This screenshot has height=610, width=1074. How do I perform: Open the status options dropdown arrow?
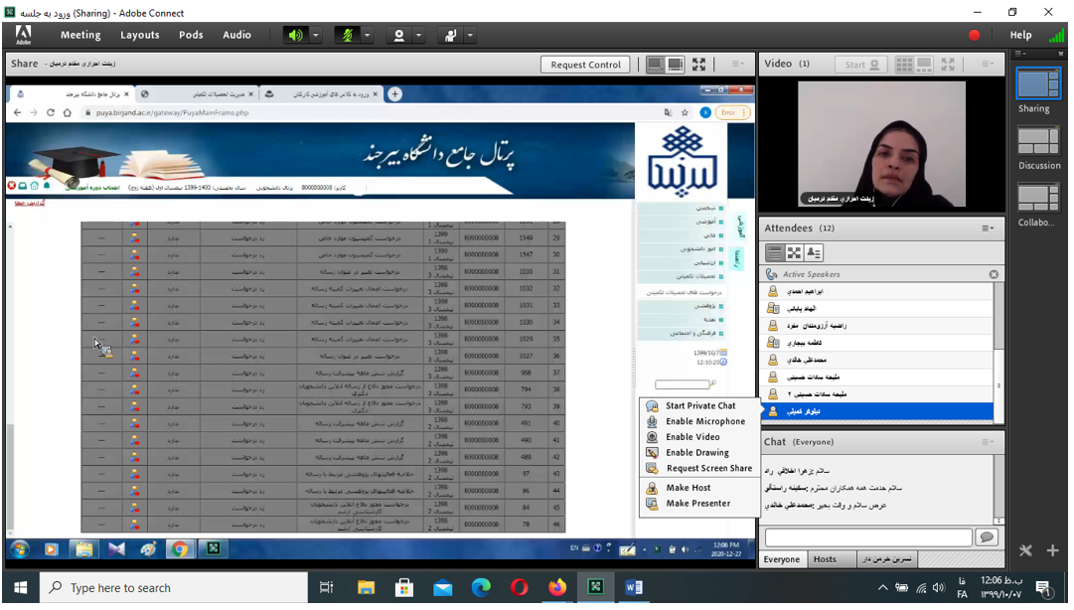point(470,35)
